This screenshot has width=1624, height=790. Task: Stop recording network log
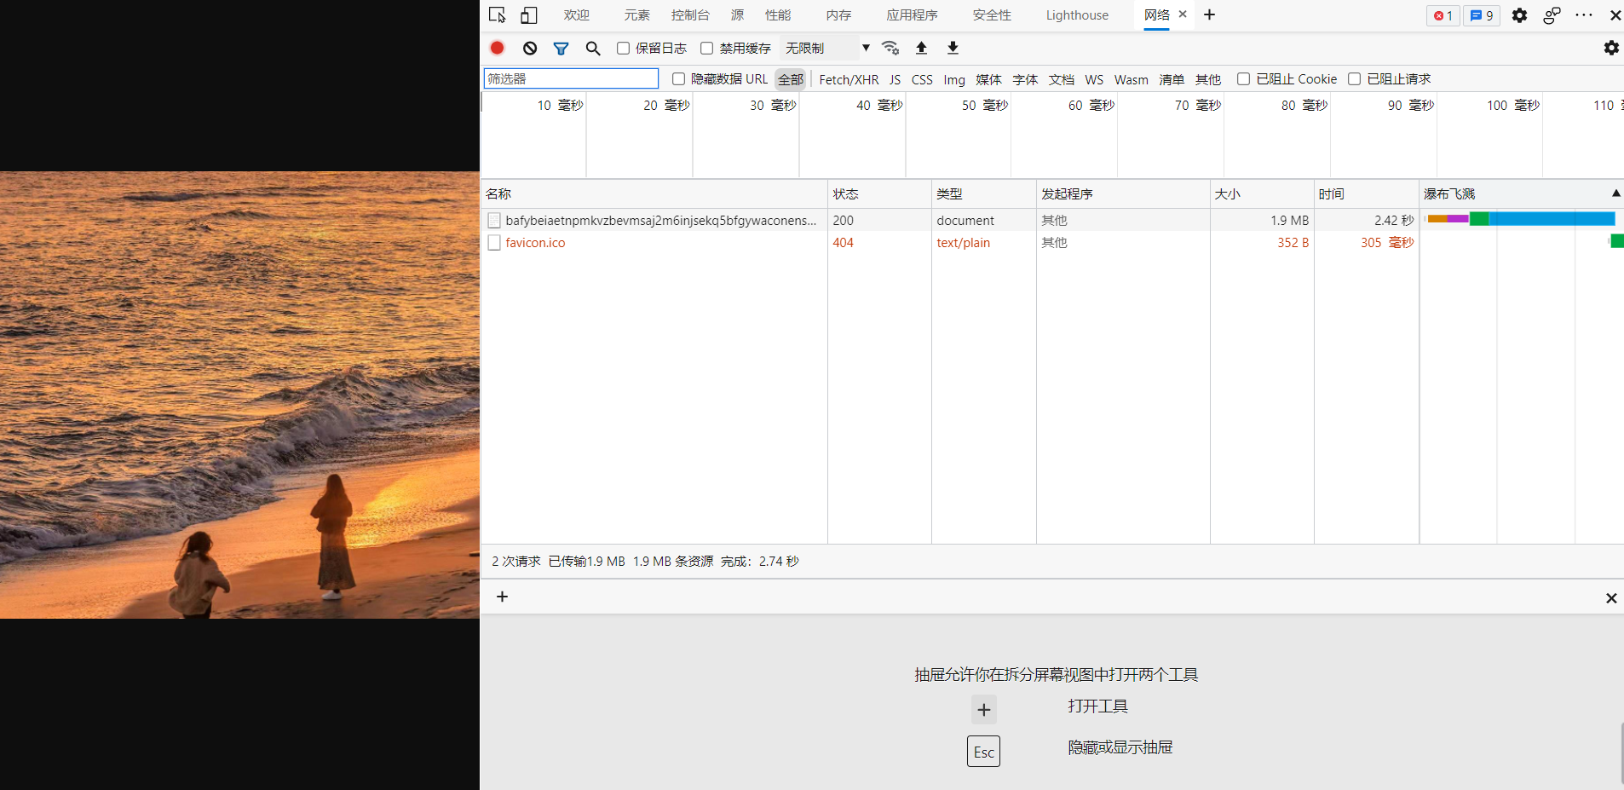click(x=498, y=49)
